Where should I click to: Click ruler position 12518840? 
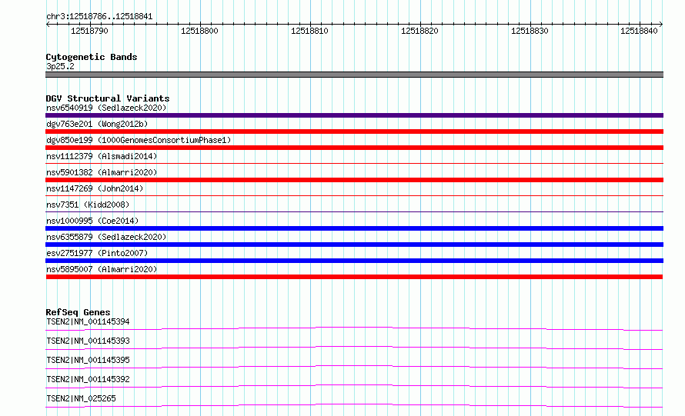point(639,31)
